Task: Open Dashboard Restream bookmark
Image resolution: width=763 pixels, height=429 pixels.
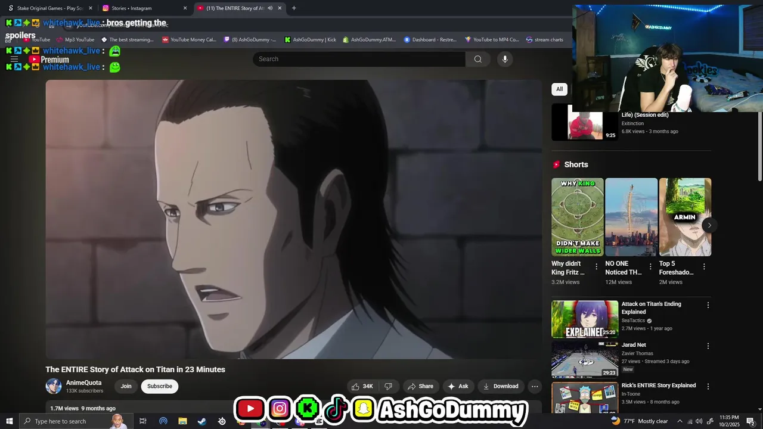Action: pos(430,40)
